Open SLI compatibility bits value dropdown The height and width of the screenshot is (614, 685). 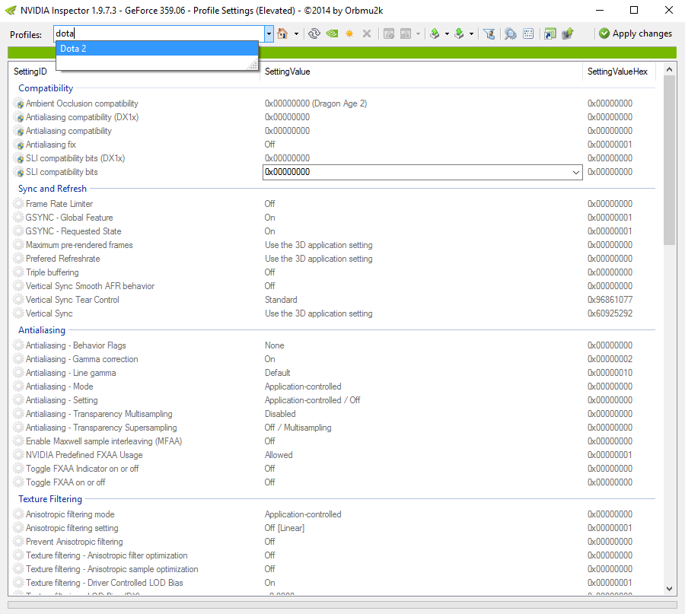coord(576,173)
